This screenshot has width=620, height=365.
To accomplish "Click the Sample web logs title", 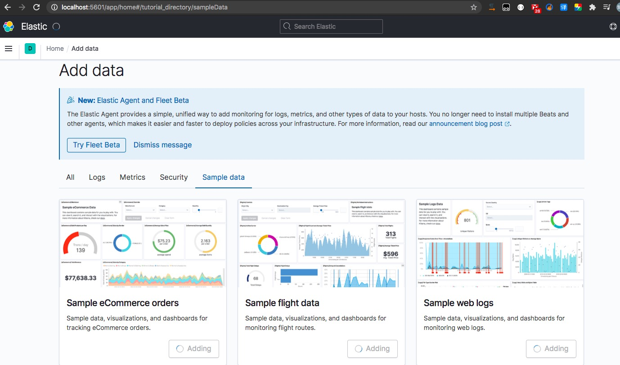I will click(x=458, y=303).
